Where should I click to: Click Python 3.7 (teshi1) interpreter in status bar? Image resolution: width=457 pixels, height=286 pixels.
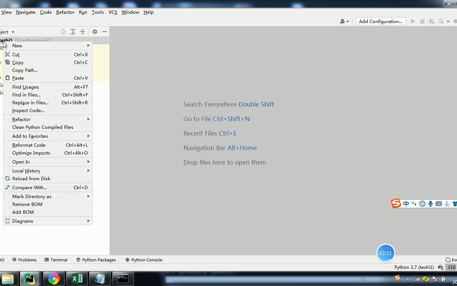pyautogui.click(x=414, y=267)
